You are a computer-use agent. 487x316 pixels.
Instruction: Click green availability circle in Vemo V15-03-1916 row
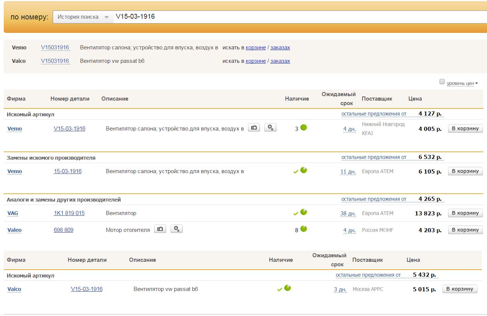click(304, 128)
